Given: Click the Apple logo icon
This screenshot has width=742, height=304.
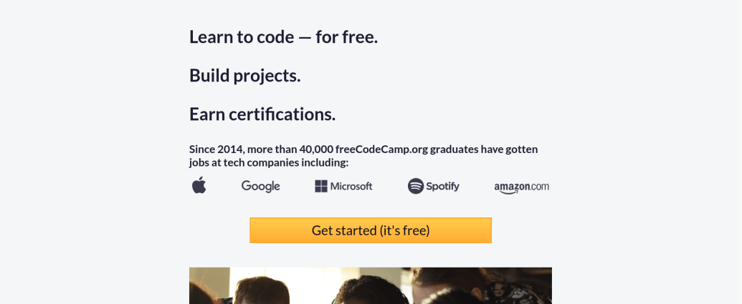Looking at the screenshot, I should (x=199, y=185).
